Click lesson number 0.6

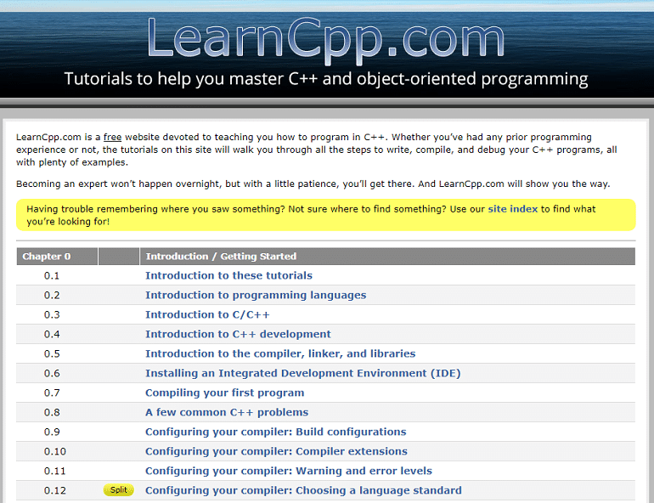[52, 373]
